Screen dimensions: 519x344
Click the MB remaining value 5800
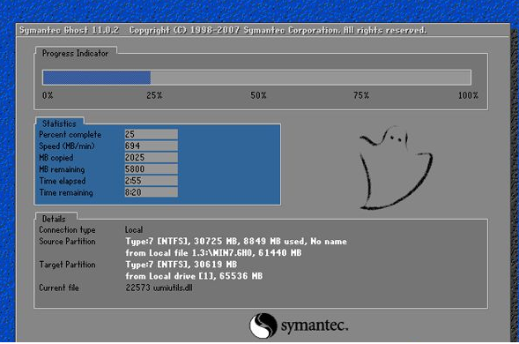pyautogui.click(x=152, y=169)
